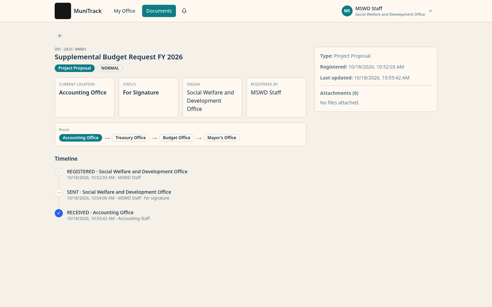Click the Project Proposal badge
This screenshot has width=492, height=307.
click(x=74, y=68)
